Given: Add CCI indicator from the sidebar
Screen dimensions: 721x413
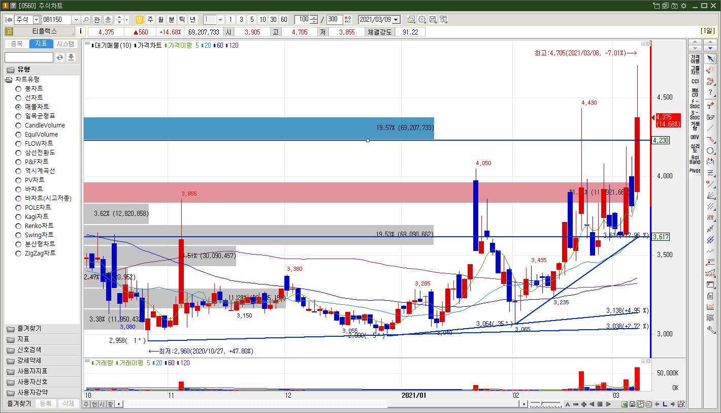Looking at the screenshot, I should pos(695,81).
